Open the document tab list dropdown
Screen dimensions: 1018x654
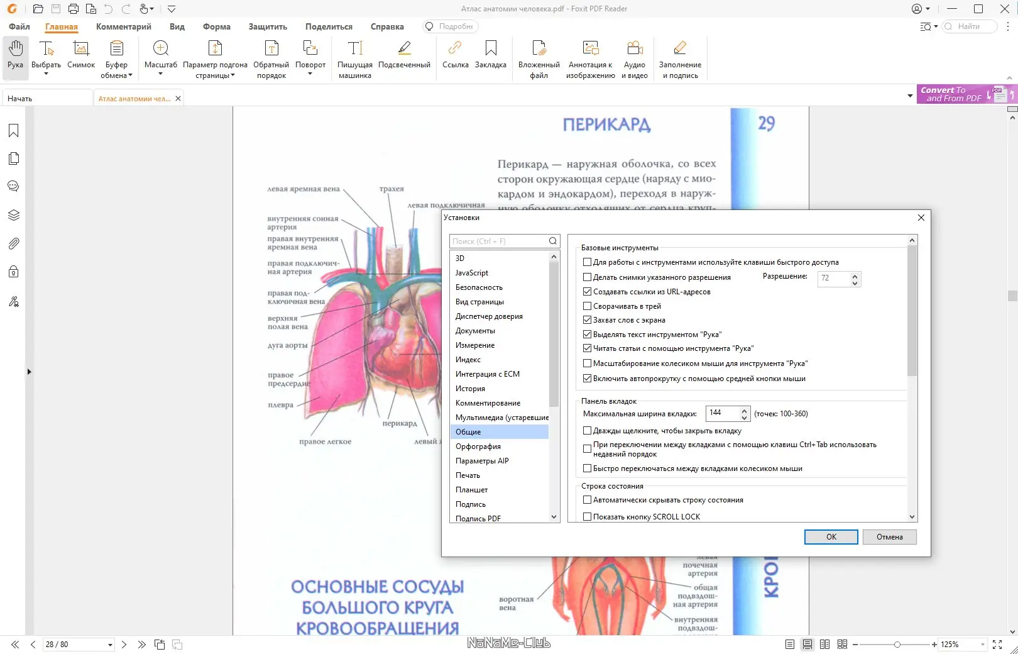tap(910, 96)
